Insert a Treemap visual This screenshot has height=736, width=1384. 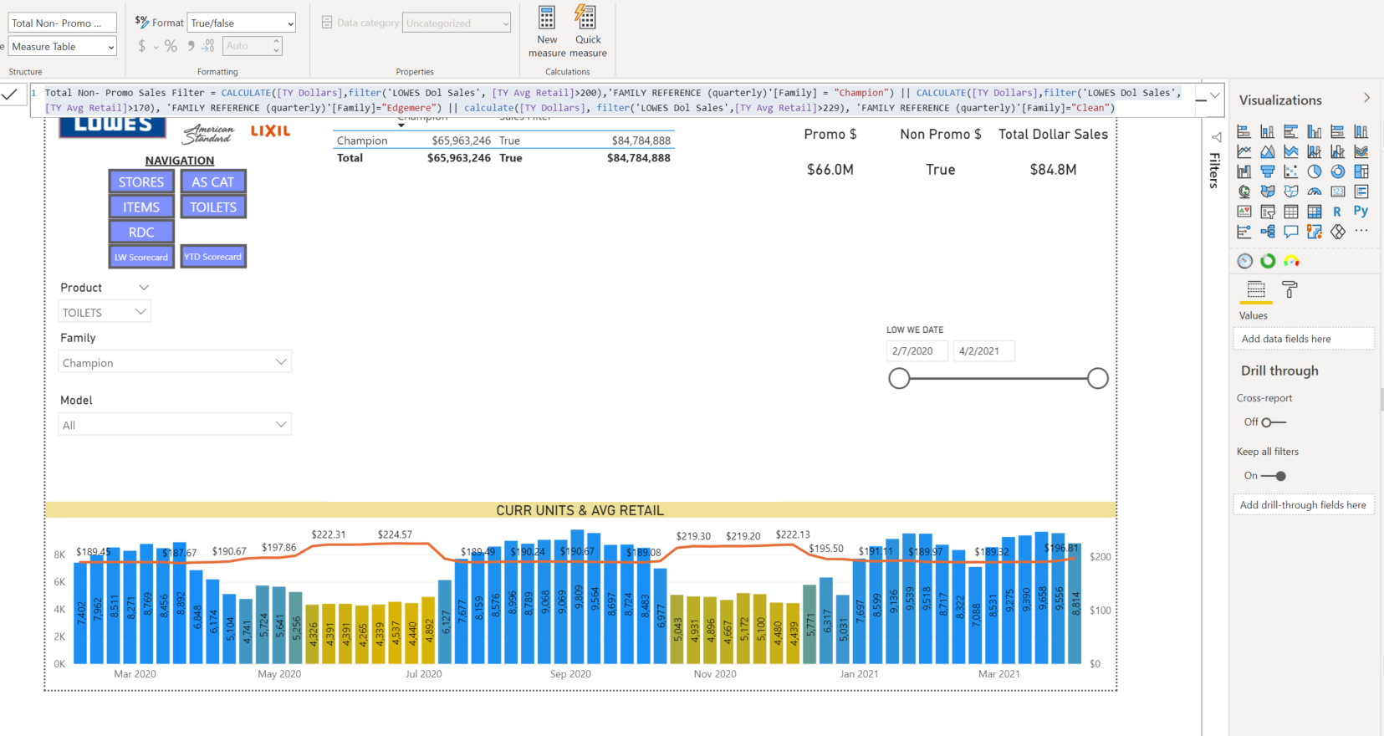[1361, 171]
